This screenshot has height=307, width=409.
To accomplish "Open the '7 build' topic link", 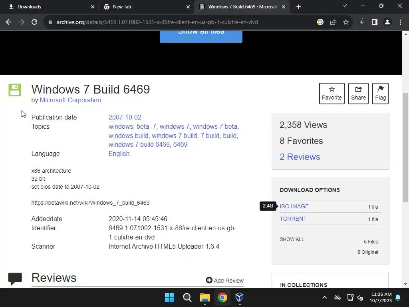I will click(210, 136).
